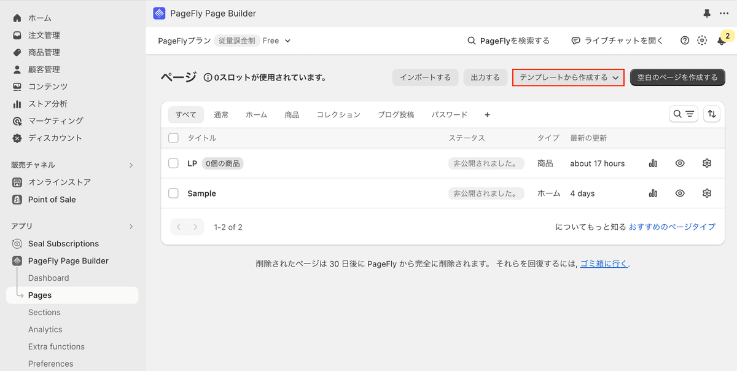The image size is (737, 371).
Task: Open settings gear for LP page
Action: click(707, 163)
